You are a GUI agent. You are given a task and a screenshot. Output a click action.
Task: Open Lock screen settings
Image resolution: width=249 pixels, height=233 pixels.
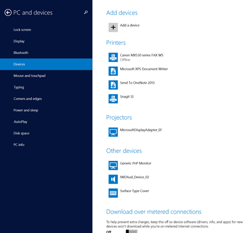point(46,30)
